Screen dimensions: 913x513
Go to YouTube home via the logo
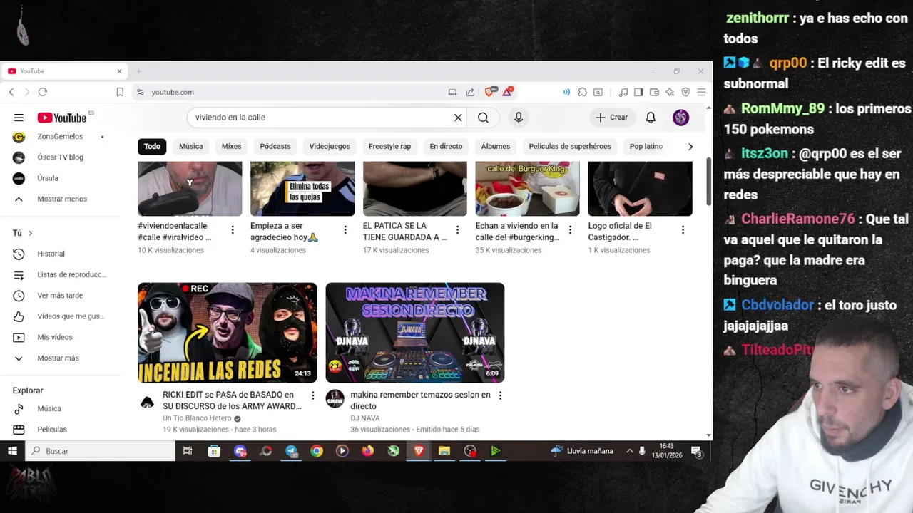click(x=62, y=118)
